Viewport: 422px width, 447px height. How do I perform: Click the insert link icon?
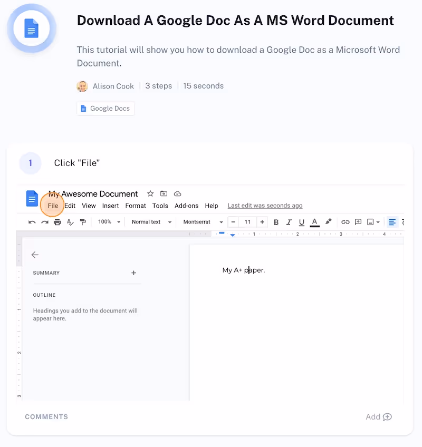tap(345, 222)
